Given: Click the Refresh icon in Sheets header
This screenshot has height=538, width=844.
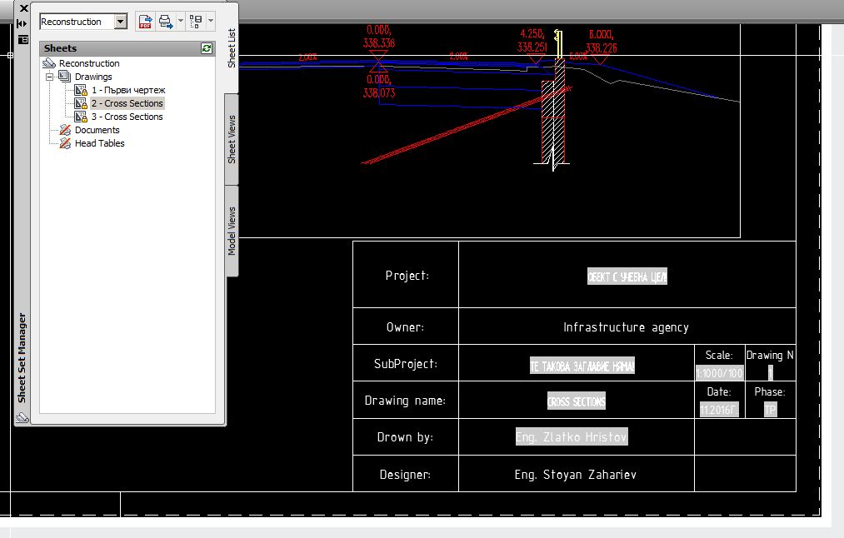Looking at the screenshot, I should [x=206, y=48].
